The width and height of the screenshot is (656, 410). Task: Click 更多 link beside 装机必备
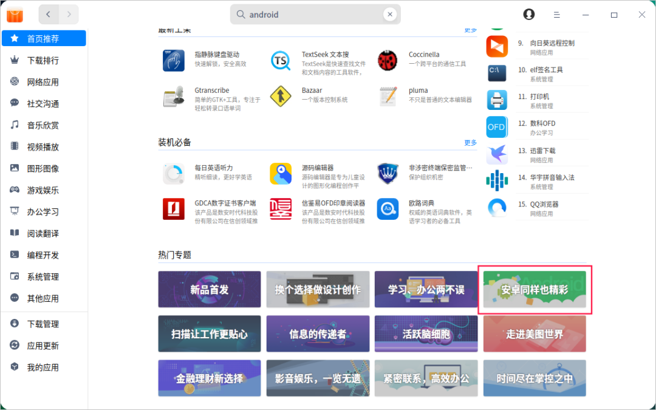coord(470,143)
